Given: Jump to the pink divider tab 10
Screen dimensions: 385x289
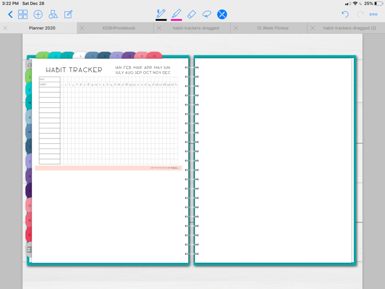Looking at the screenshot, I should [155, 56].
